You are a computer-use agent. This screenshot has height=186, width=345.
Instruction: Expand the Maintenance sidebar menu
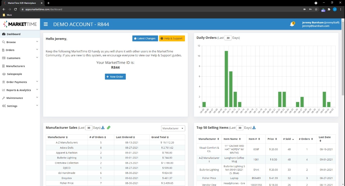click(20, 98)
